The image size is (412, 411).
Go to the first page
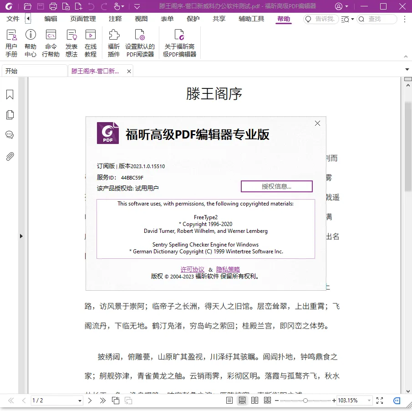coord(11,401)
